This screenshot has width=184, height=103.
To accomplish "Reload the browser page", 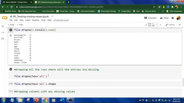I will pos(11,7).
